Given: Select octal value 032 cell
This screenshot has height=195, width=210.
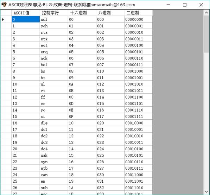Looking at the screenshot, I should pyautogui.click(x=110, y=188).
